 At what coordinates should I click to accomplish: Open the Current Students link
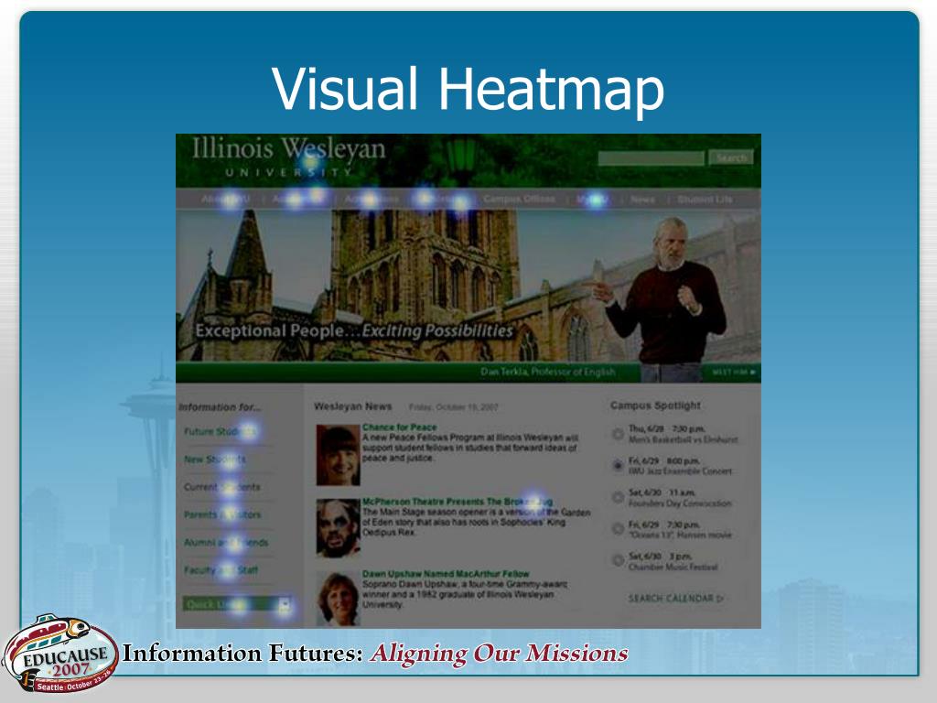(x=221, y=487)
